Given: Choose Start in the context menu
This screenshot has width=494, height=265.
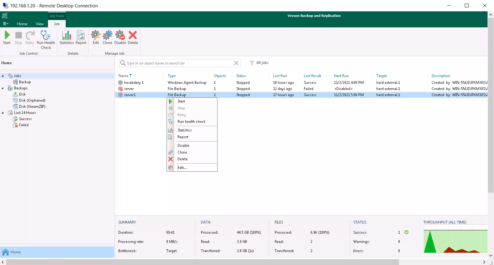Looking at the screenshot, I should (192, 101).
